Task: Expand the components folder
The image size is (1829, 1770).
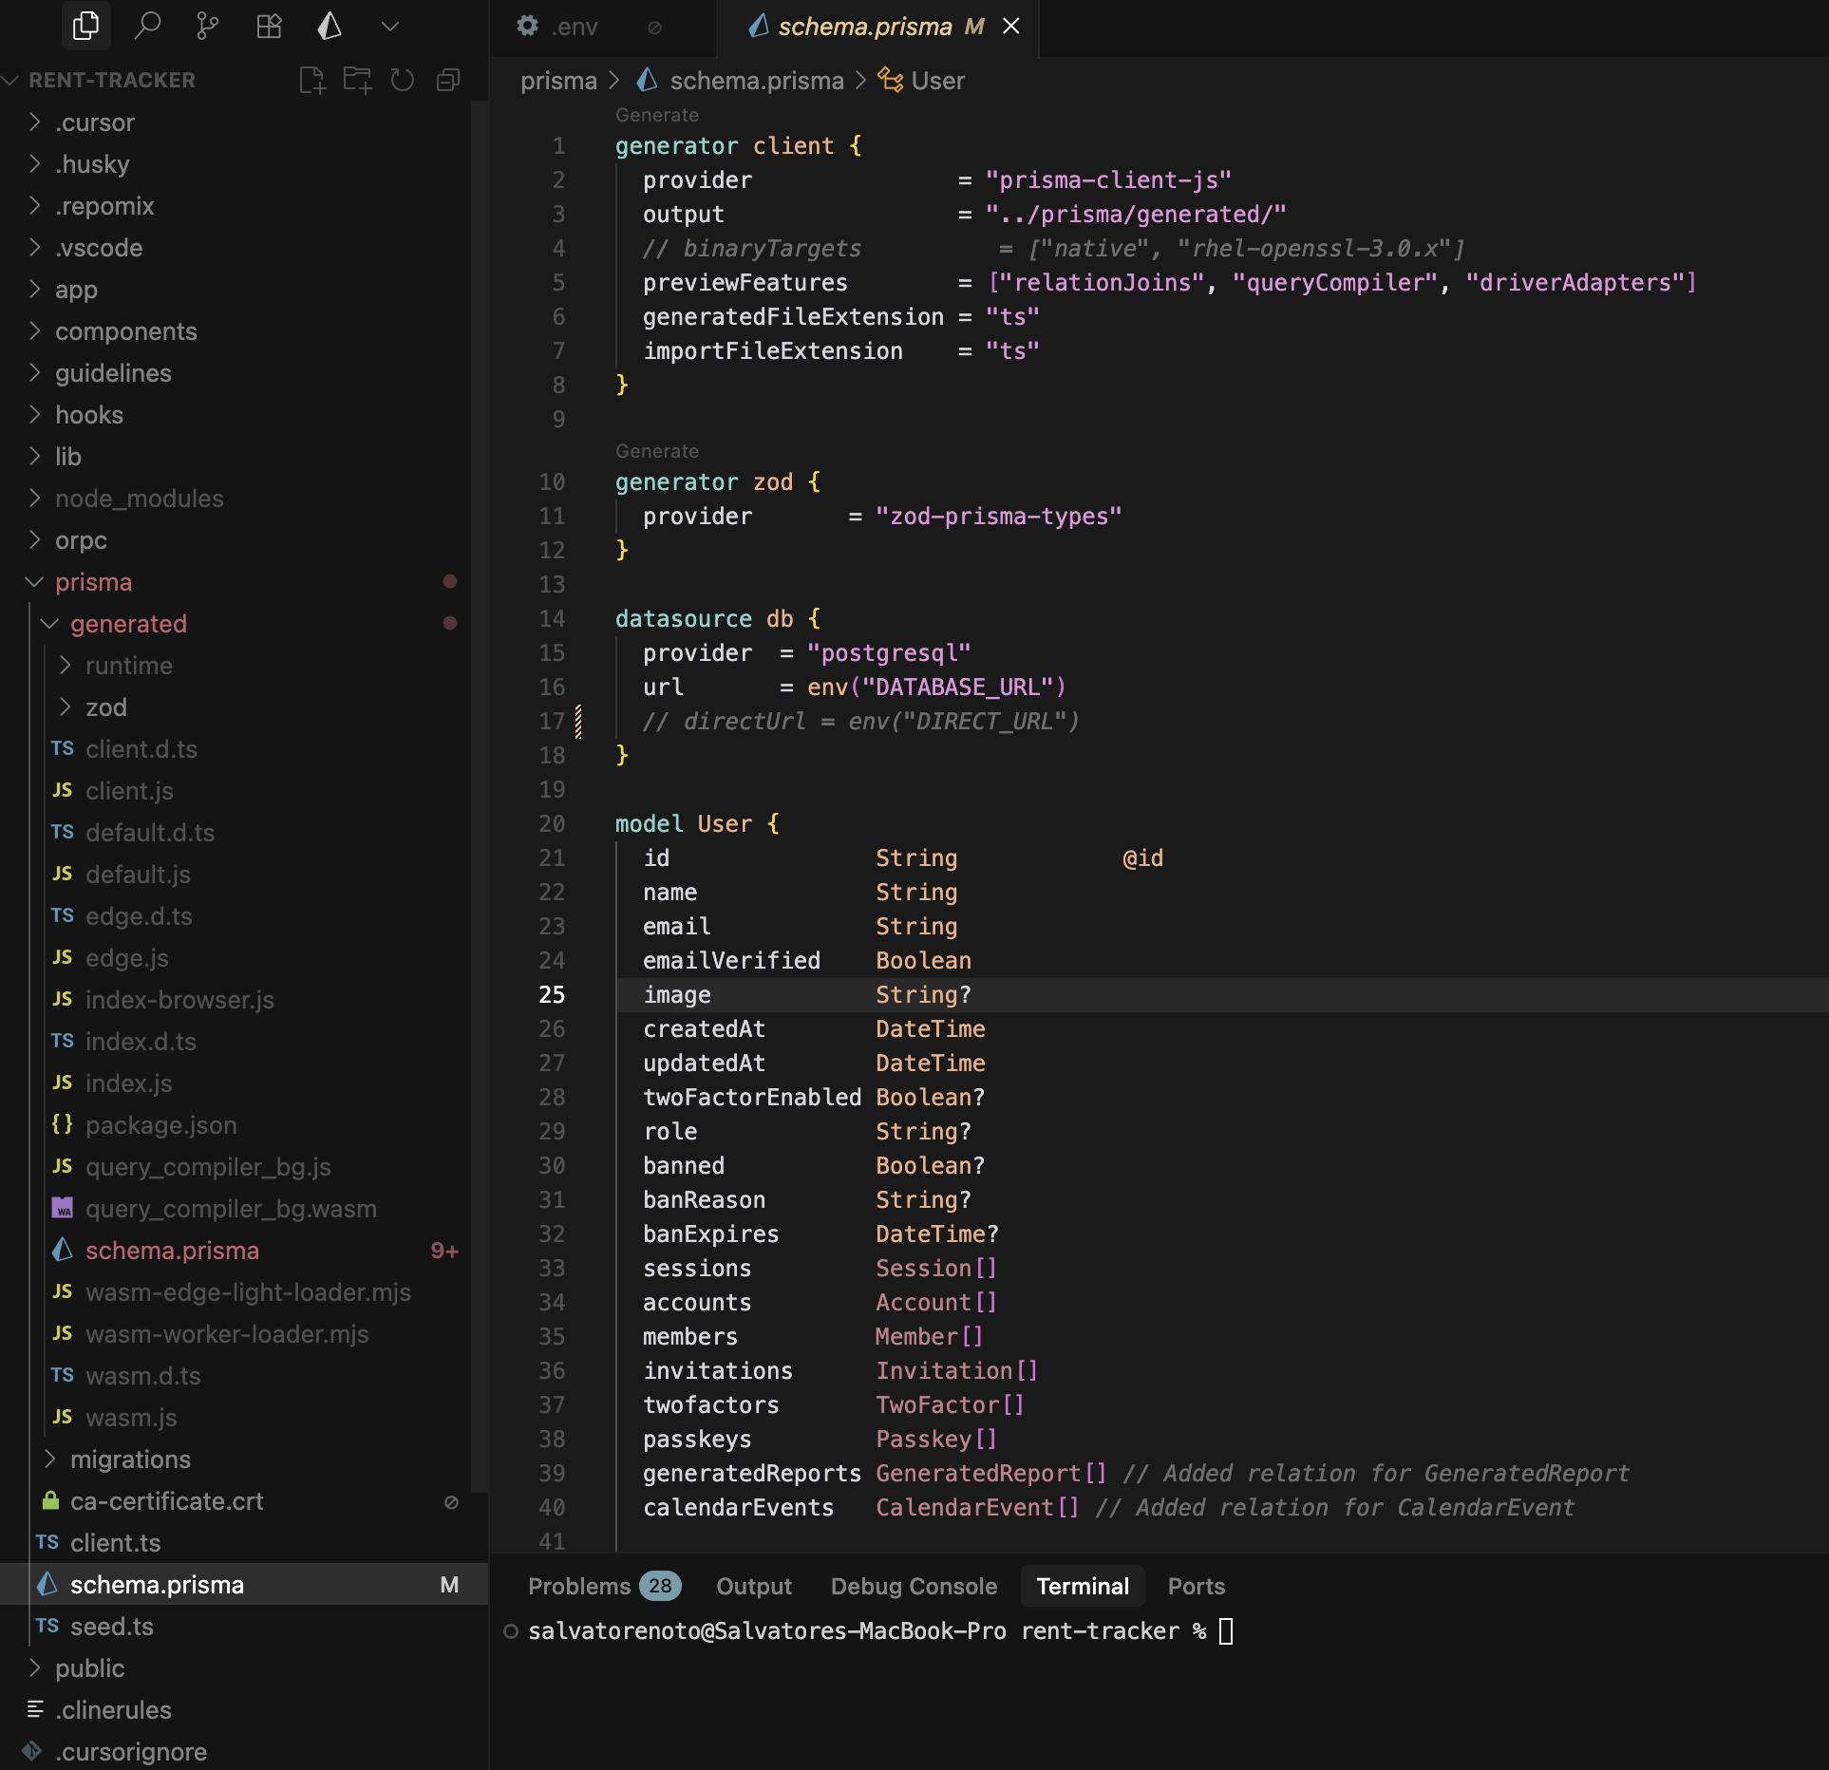Action: pyautogui.click(x=125, y=331)
